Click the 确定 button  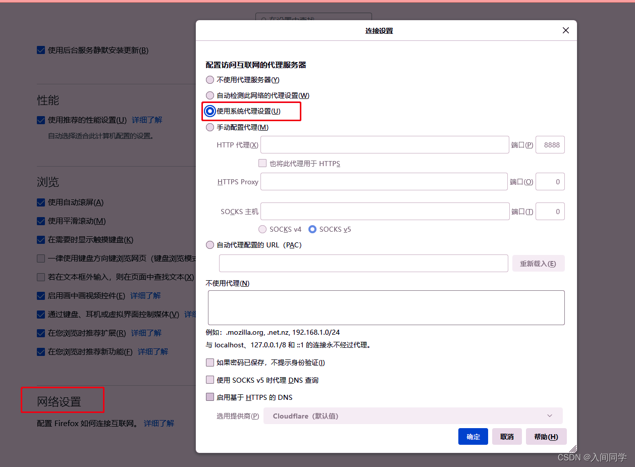point(473,437)
